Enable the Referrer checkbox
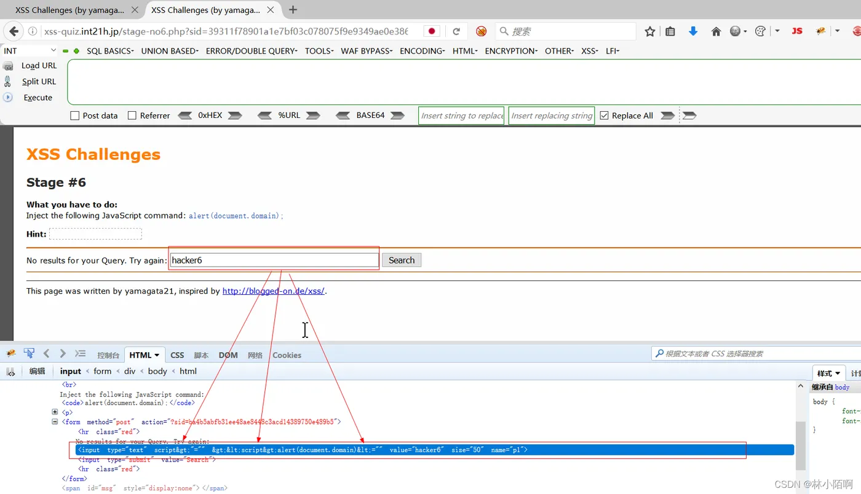 (132, 116)
